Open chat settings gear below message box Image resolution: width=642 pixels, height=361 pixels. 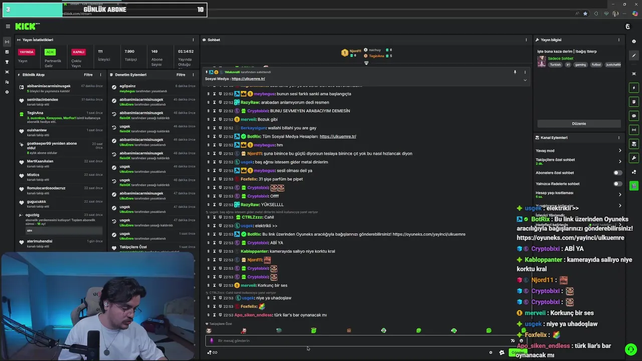tap(491, 352)
